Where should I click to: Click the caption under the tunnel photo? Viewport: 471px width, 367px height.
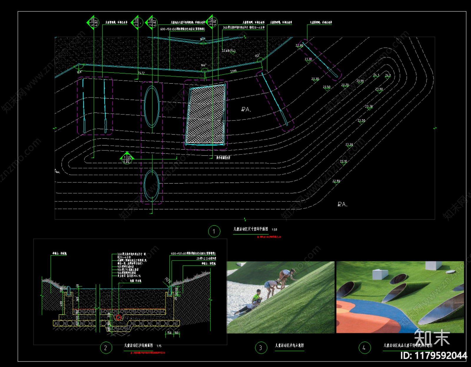408,345
